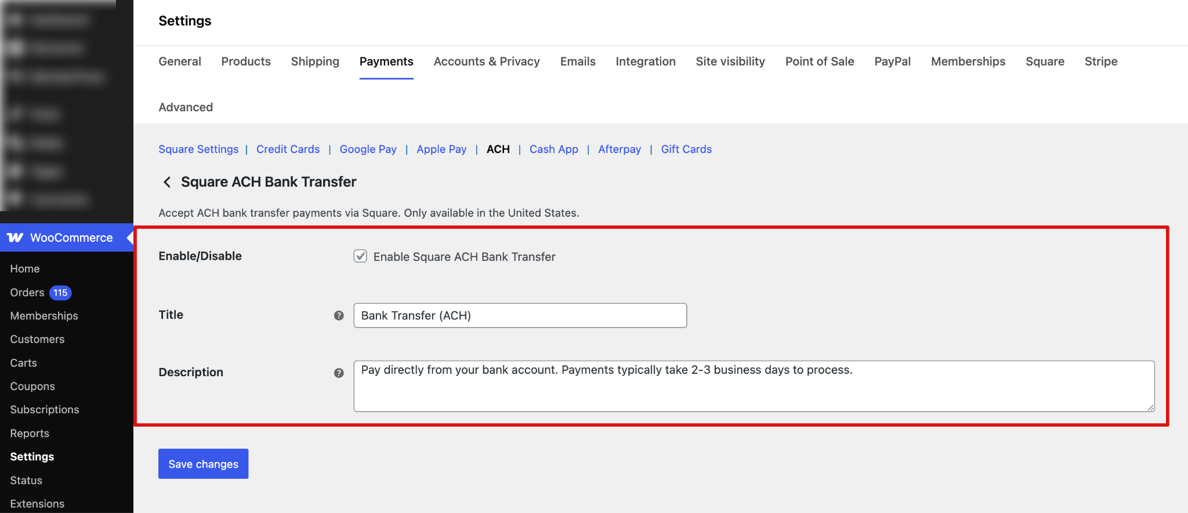This screenshot has width=1188, height=513.
Task: Open the PayPal settings tab
Action: 892,61
